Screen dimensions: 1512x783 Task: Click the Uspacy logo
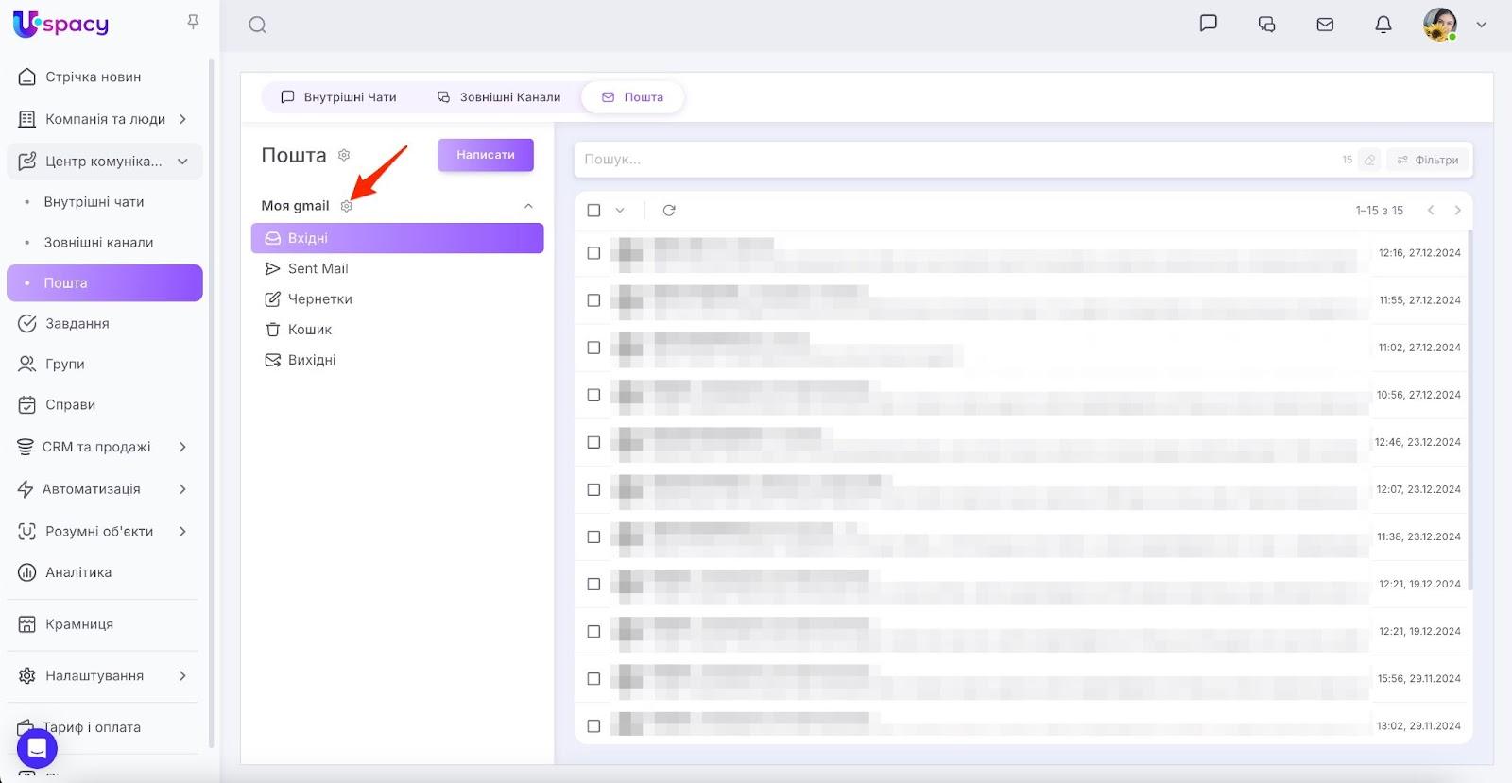pyautogui.click(x=60, y=25)
